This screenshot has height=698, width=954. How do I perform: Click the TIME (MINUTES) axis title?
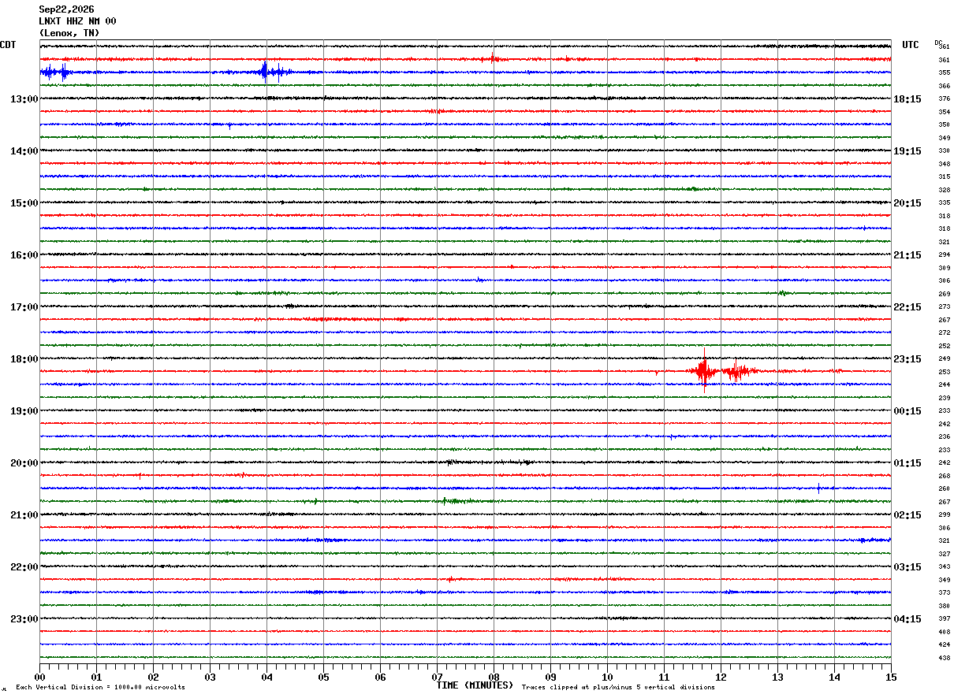pos(475,685)
